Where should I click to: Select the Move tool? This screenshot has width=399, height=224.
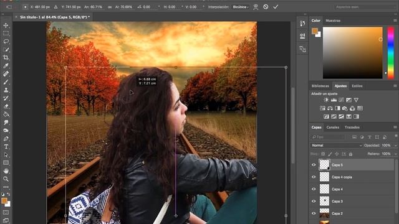coord(6,25)
